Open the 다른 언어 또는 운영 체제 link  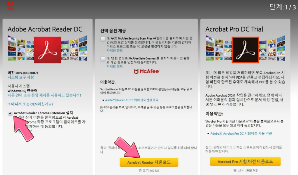tap(44, 95)
